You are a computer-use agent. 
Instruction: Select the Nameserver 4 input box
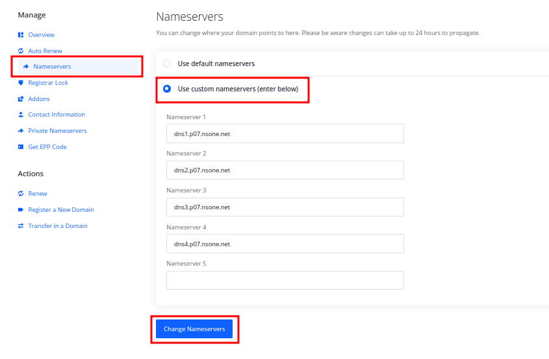(x=285, y=244)
